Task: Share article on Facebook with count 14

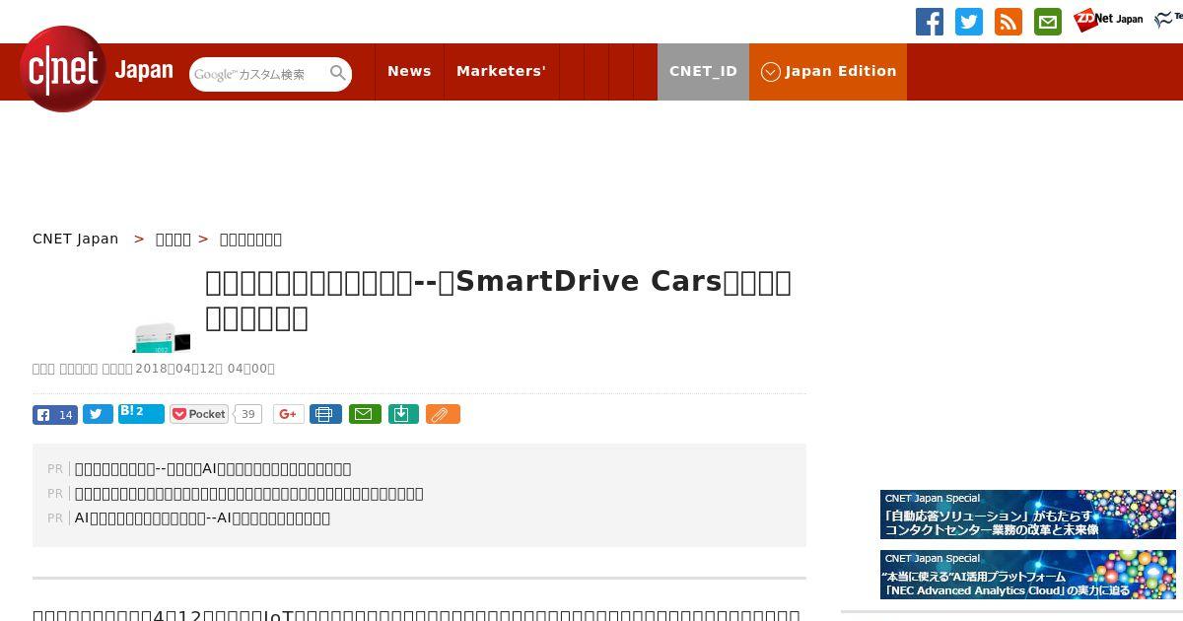Action: point(55,415)
